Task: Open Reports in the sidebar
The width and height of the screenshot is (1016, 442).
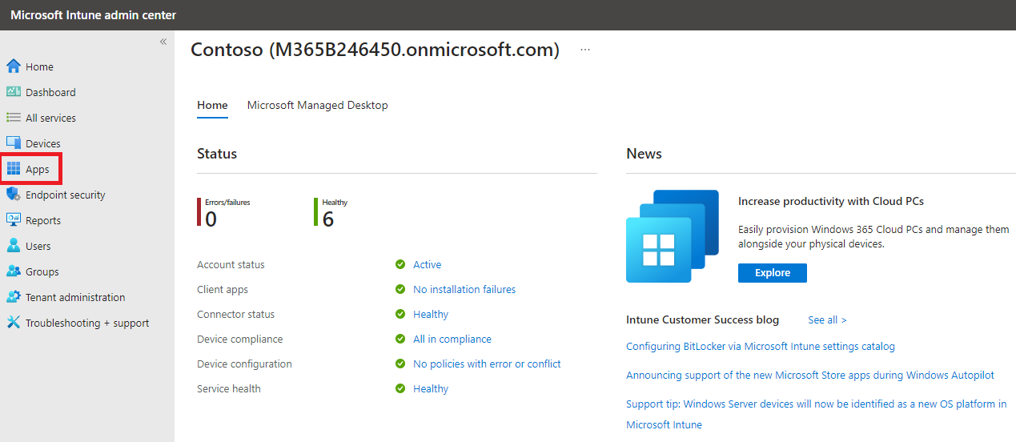Action: click(x=43, y=220)
